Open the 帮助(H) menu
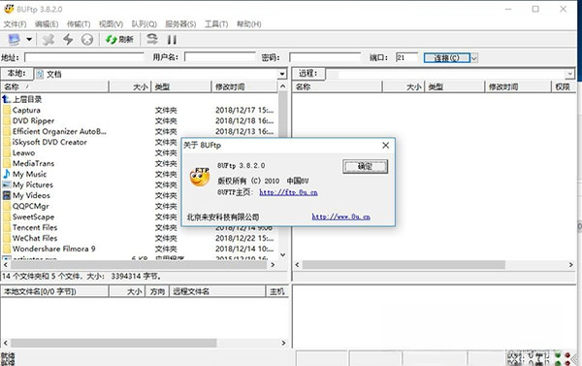Image resolution: width=582 pixels, height=366 pixels. click(x=248, y=23)
